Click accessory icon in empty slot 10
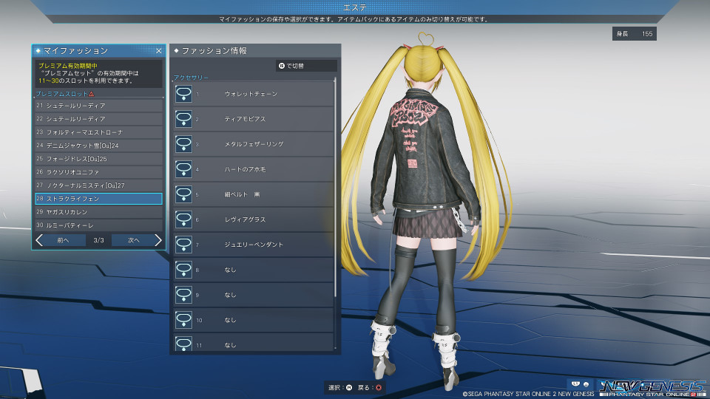The image size is (710, 399). click(183, 320)
